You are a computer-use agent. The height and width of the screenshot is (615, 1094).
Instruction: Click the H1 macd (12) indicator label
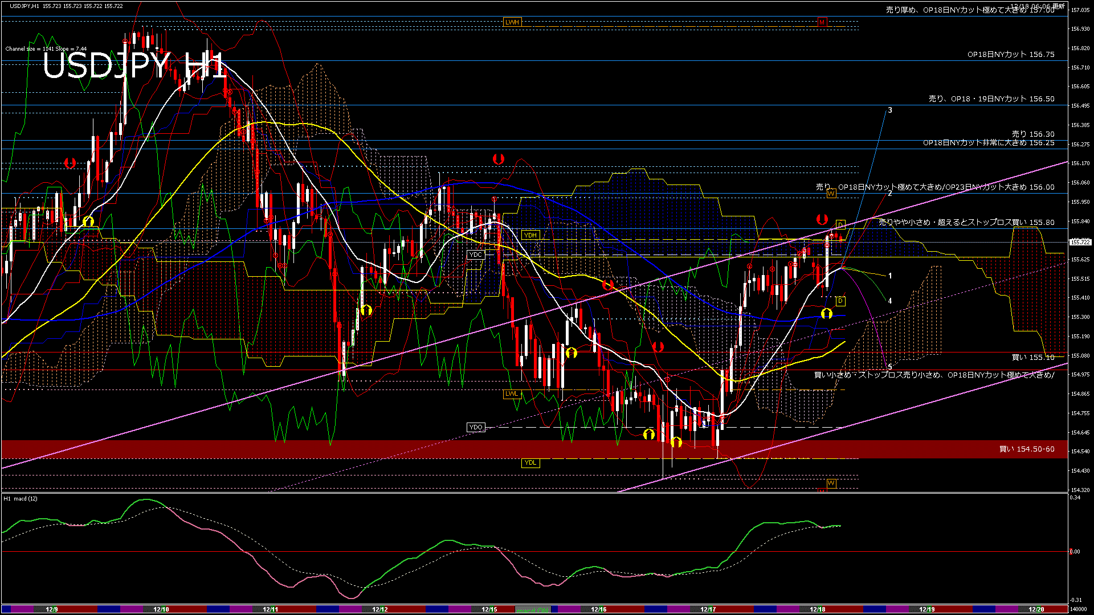pos(20,498)
